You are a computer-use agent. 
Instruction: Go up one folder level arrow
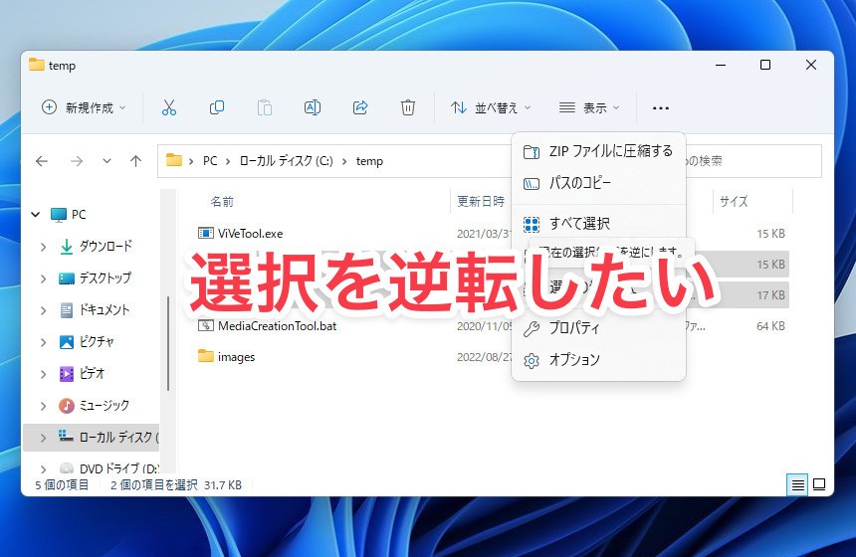click(x=136, y=161)
